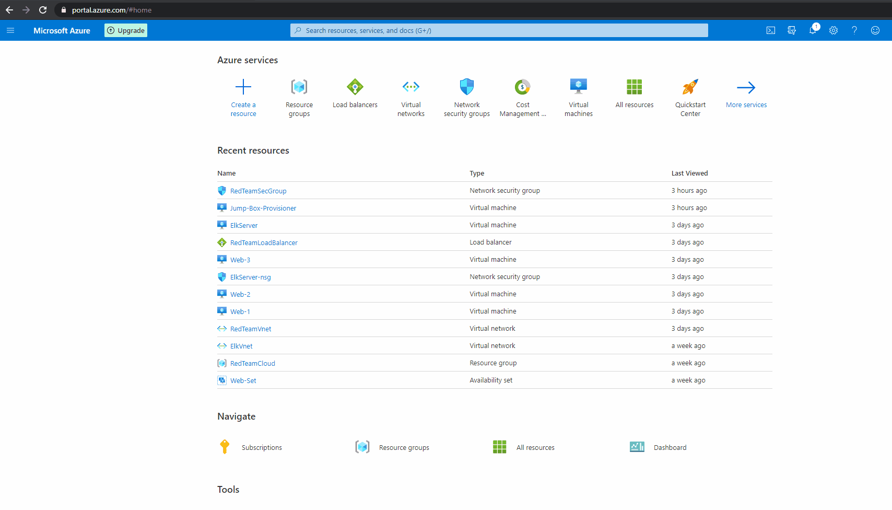
Task: Open Resource groups service icon
Action: [299, 87]
